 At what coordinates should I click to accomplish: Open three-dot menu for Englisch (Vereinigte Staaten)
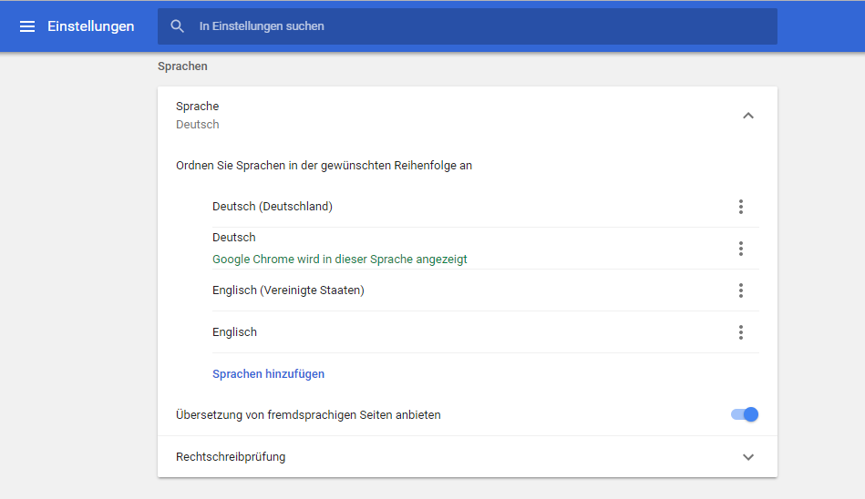pos(741,290)
